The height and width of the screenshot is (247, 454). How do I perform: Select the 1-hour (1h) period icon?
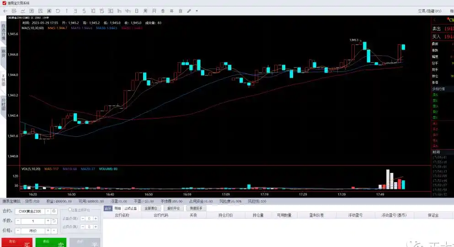tap(119, 11)
